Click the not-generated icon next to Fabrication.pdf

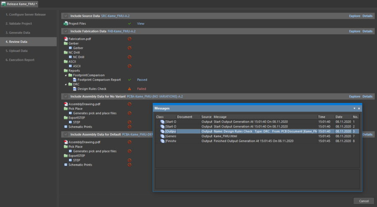tap(129, 39)
